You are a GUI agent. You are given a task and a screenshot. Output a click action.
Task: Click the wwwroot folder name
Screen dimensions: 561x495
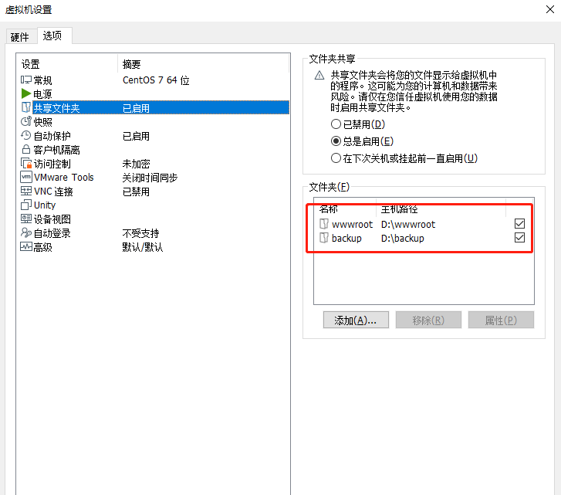pos(352,225)
